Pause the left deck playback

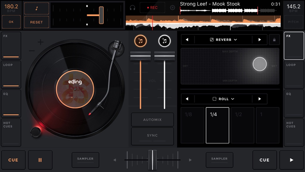coord(40,160)
